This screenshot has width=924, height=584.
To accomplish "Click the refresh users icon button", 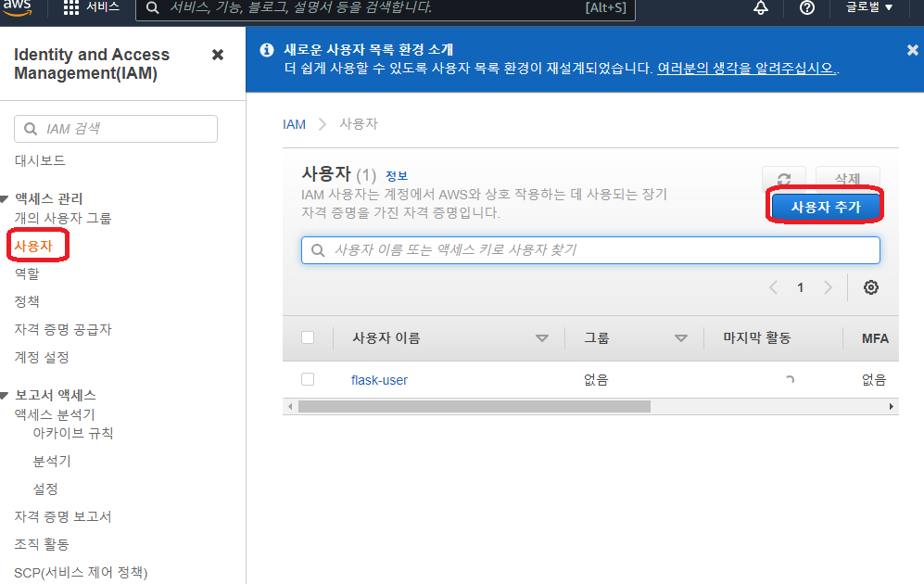I will pyautogui.click(x=784, y=179).
